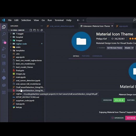Open Explorer more actions ellipsis

(x=42, y=26)
